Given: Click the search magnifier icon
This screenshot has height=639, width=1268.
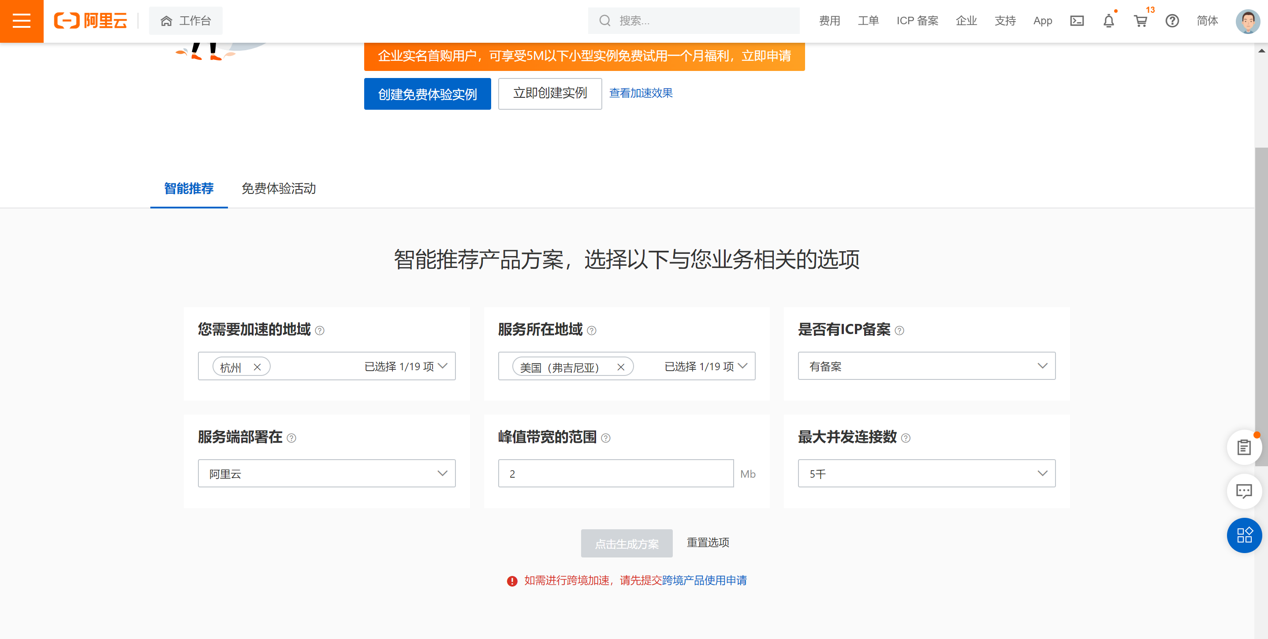Looking at the screenshot, I should coord(605,20).
